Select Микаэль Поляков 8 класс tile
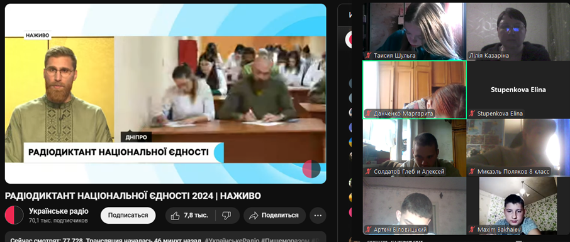This screenshot has width=570, height=242. coord(518,148)
